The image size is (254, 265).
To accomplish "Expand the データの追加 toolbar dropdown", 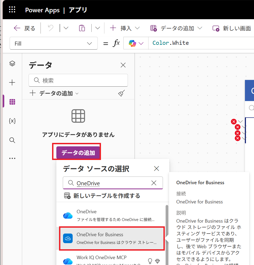I will tap(176, 28).
